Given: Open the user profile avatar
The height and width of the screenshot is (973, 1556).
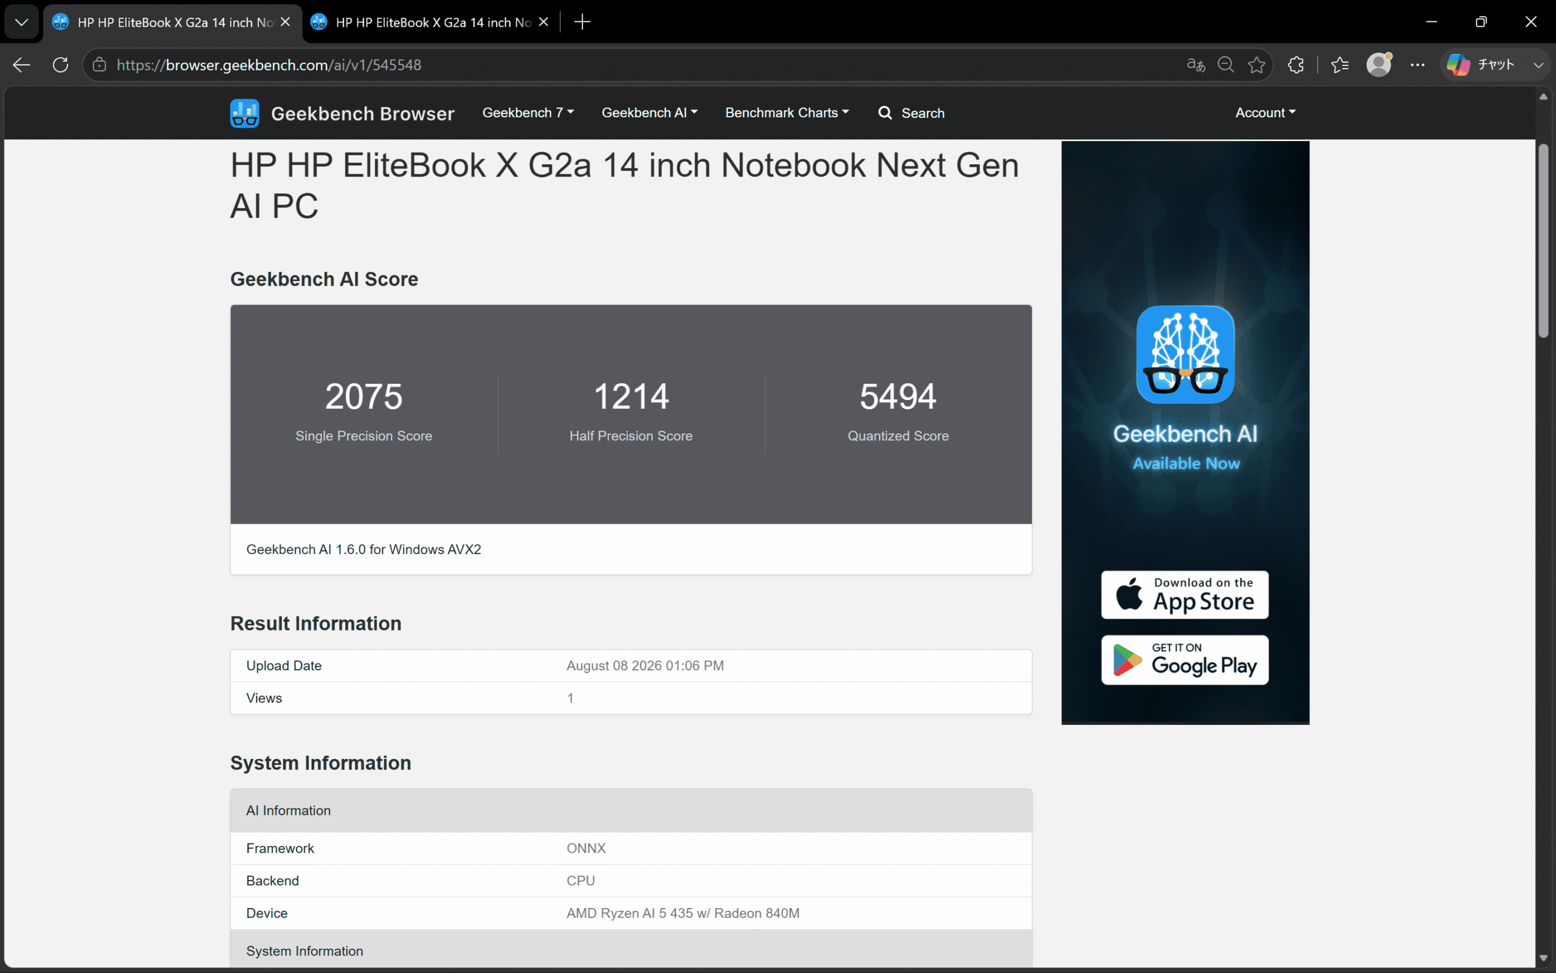Looking at the screenshot, I should pyautogui.click(x=1379, y=65).
